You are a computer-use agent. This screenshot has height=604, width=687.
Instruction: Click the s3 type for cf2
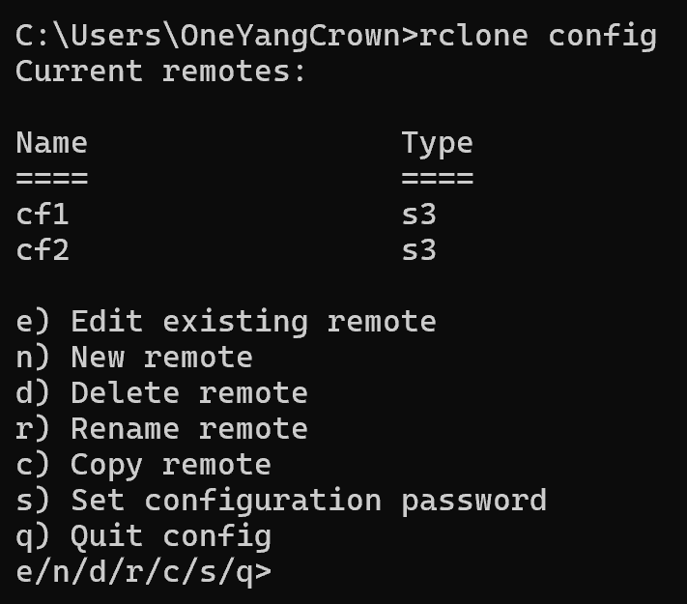pos(419,250)
